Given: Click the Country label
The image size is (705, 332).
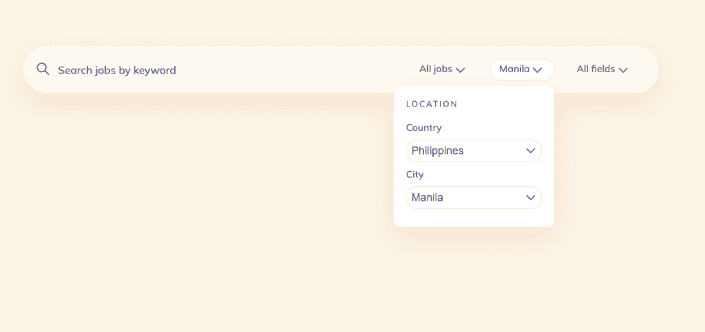Looking at the screenshot, I should pos(423,128).
